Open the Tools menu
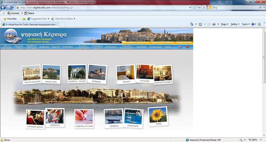This screenshot has height=142, width=266. point(246,24)
